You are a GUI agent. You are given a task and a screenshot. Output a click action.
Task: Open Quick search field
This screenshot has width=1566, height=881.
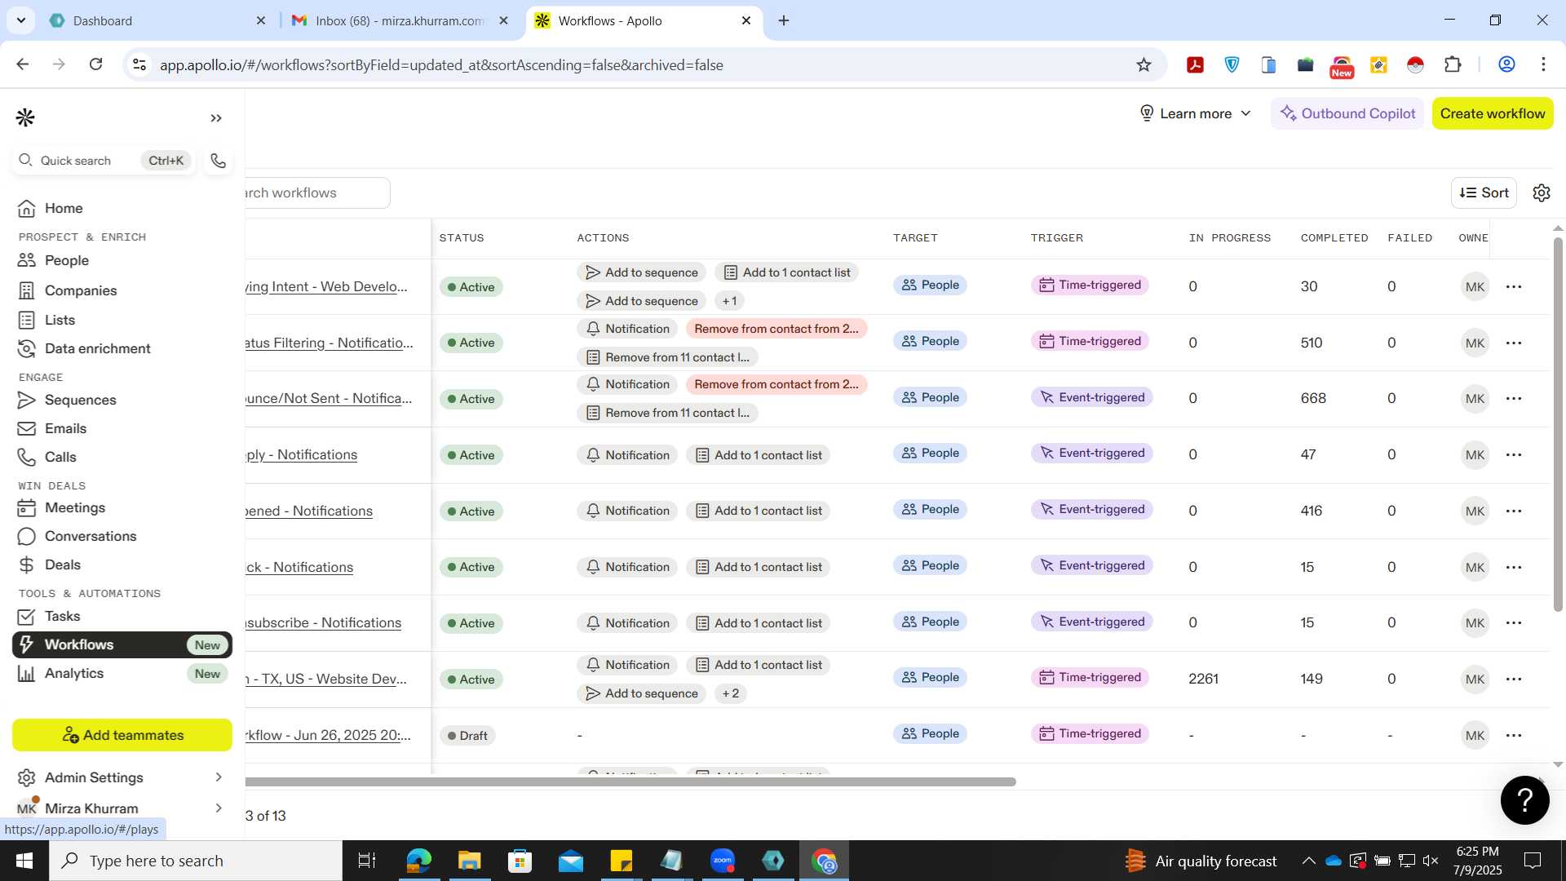pyautogui.click(x=104, y=161)
